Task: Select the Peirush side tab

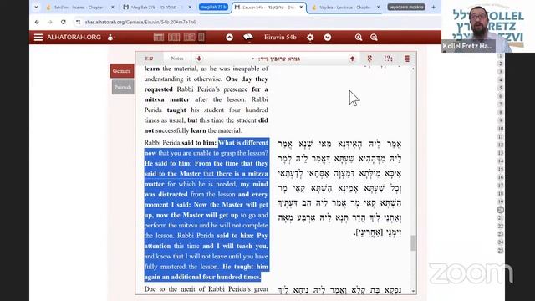Action: coord(123,87)
